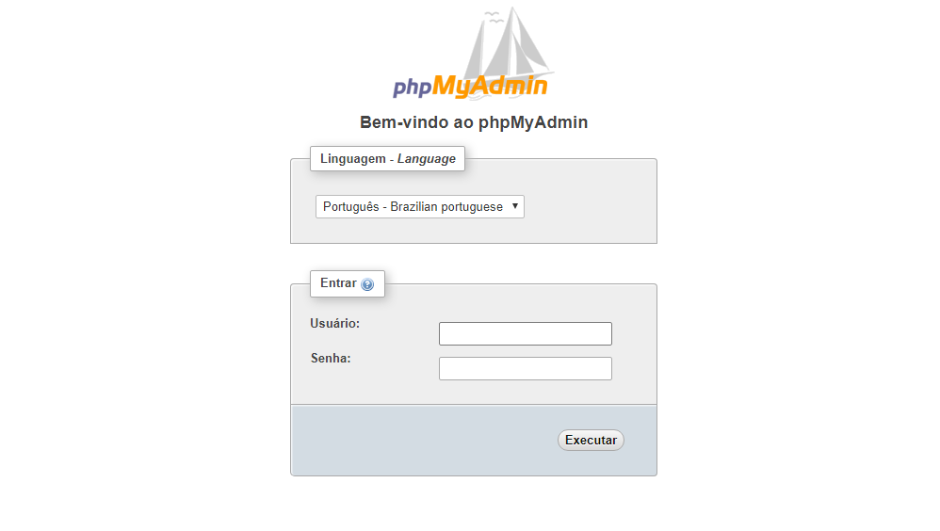Open the help icon beside Entrar

coord(367,284)
